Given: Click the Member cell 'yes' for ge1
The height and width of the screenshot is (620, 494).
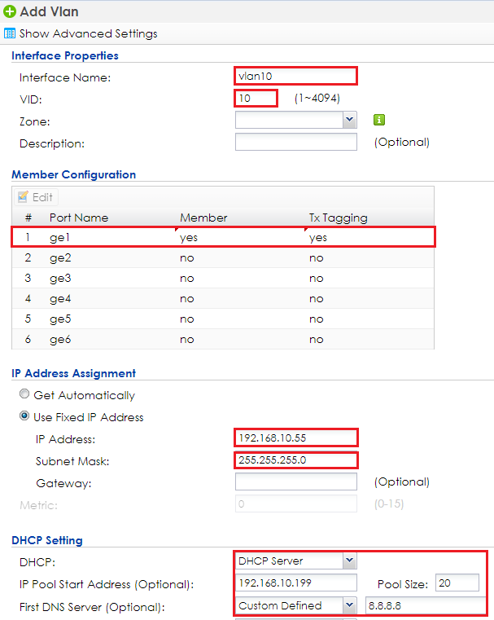Looking at the screenshot, I should click(189, 238).
